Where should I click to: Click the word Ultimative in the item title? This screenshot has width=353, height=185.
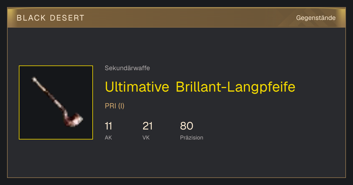pyautogui.click(x=137, y=87)
